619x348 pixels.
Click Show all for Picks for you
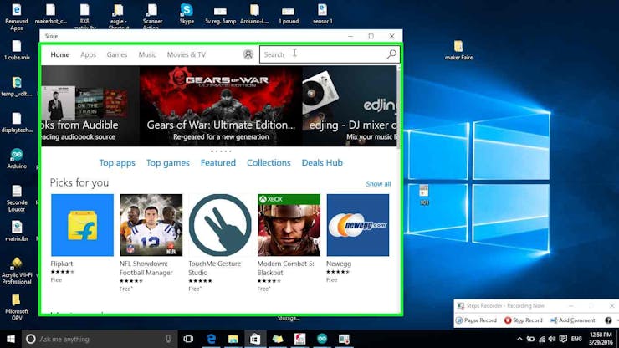tap(378, 184)
